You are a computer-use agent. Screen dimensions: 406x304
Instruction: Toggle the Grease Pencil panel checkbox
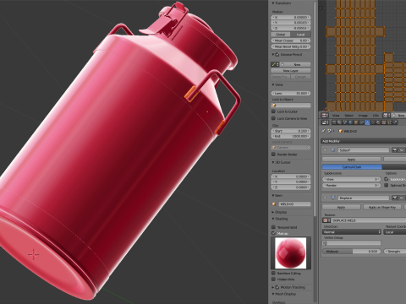click(x=277, y=55)
